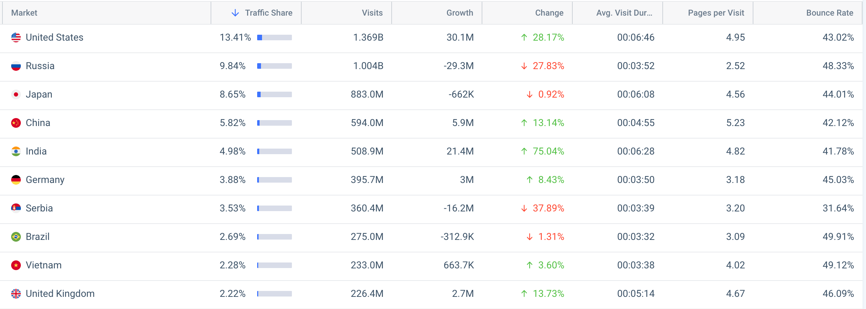This screenshot has height=309, width=866.
Task: Click United States traffic share bar
Action: point(274,37)
